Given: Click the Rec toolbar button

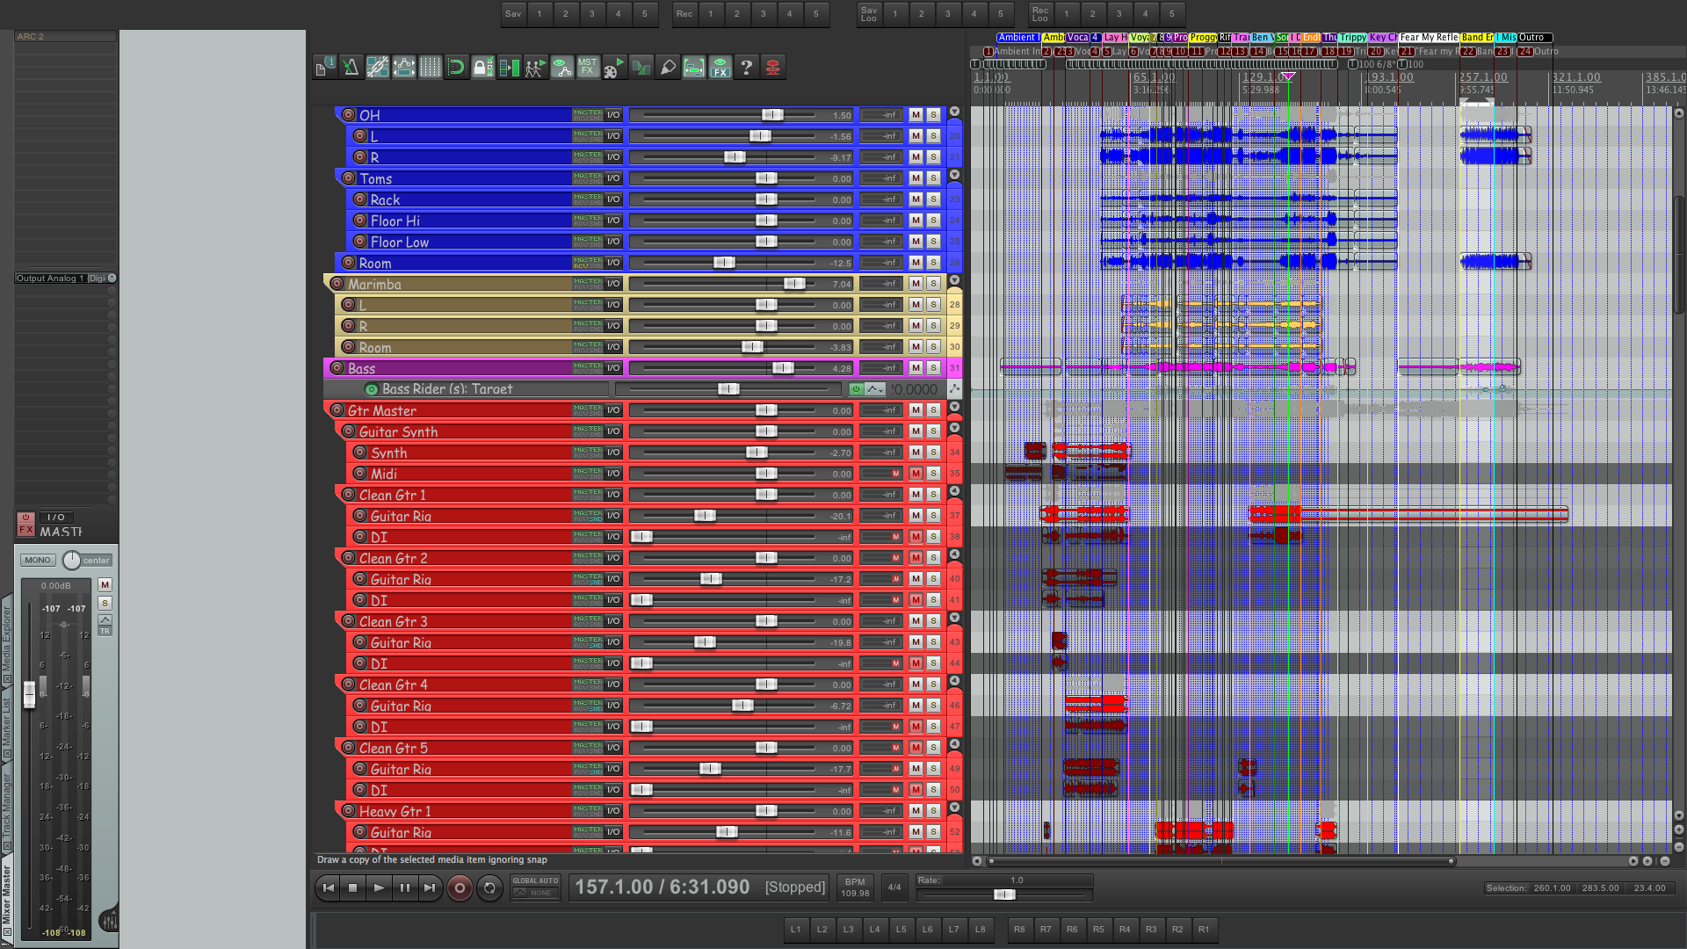Looking at the screenshot, I should [684, 14].
